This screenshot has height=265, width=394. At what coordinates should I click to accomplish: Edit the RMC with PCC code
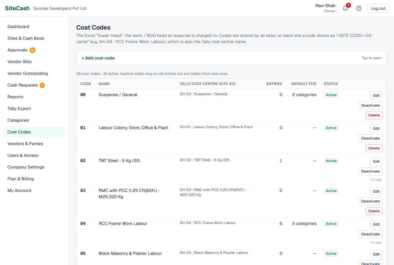click(376, 191)
